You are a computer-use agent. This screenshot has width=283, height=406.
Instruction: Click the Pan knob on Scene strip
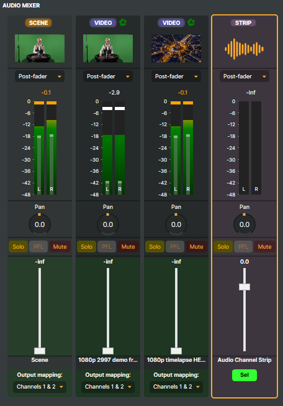[40, 224]
